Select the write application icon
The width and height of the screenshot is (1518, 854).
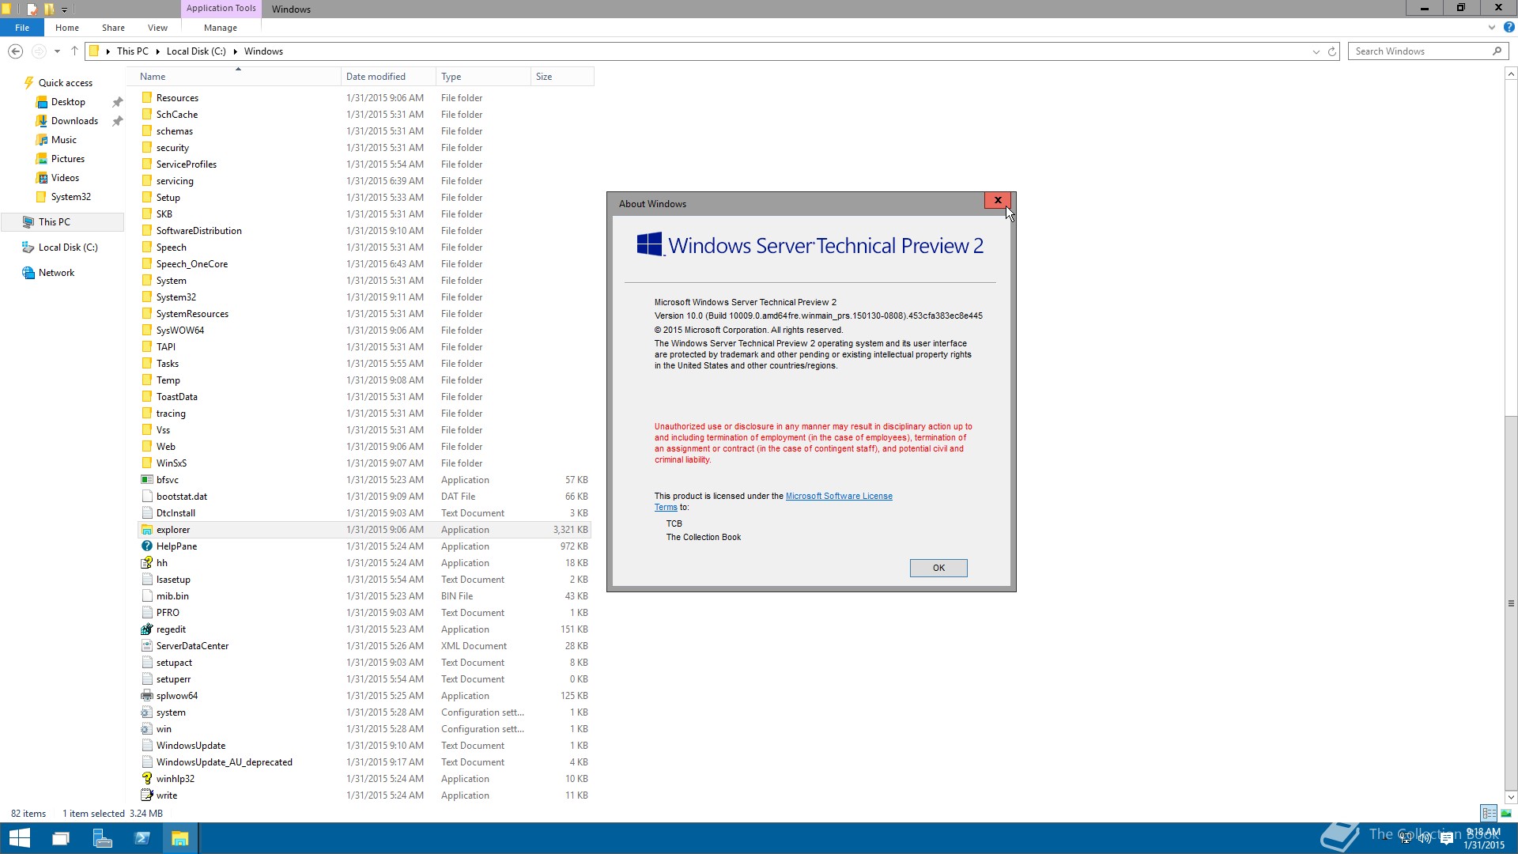147,795
